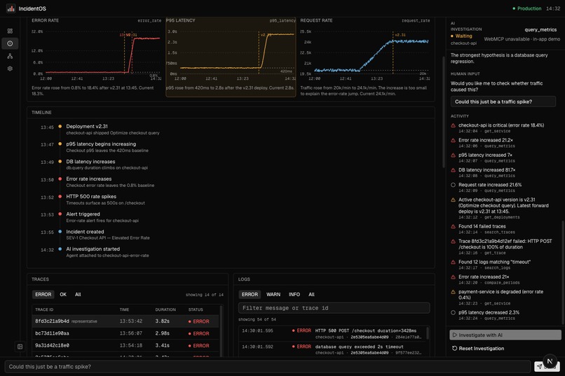Click warning icon beside 'Active checkout-api version is v2.31'

click(x=454, y=200)
